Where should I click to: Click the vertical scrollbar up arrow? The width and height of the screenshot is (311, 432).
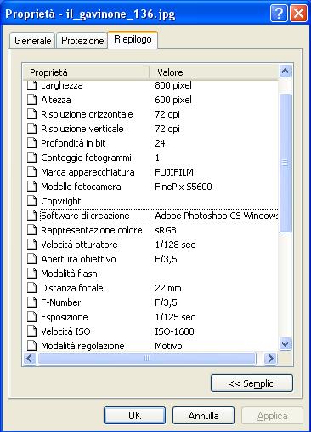(285, 72)
